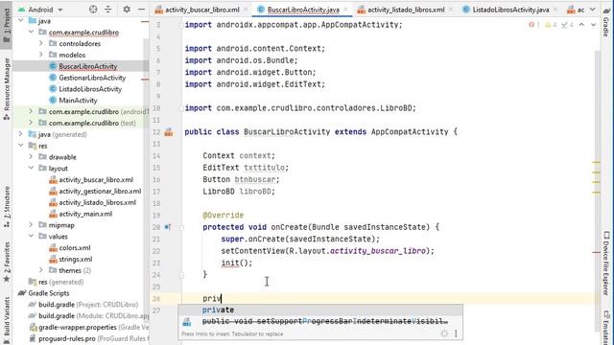Open activity_main.xml layout file
Screen dimensions: 614x345
point(85,214)
